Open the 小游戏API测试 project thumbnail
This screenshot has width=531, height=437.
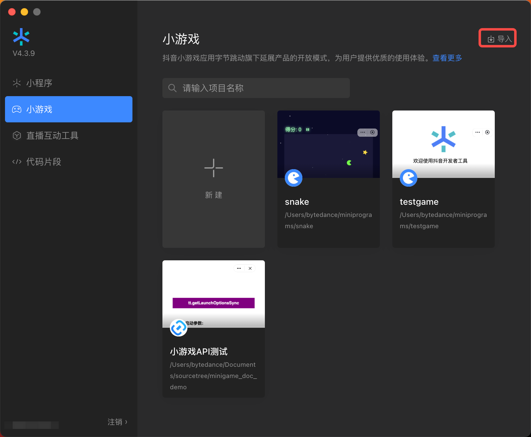pyautogui.click(x=214, y=294)
